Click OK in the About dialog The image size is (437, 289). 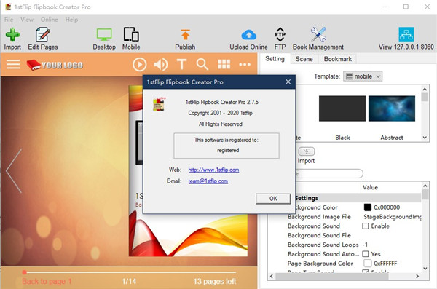273,199
